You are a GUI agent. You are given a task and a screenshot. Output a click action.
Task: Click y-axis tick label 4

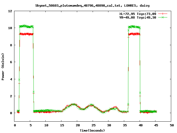(11, 79)
